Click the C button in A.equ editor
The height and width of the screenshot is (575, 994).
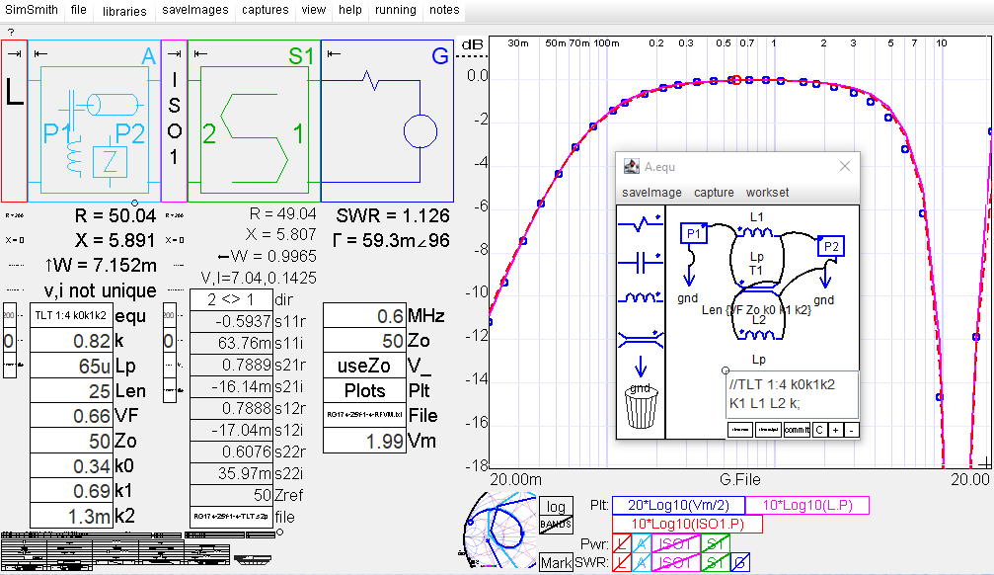pyautogui.click(x=819, y=430)
